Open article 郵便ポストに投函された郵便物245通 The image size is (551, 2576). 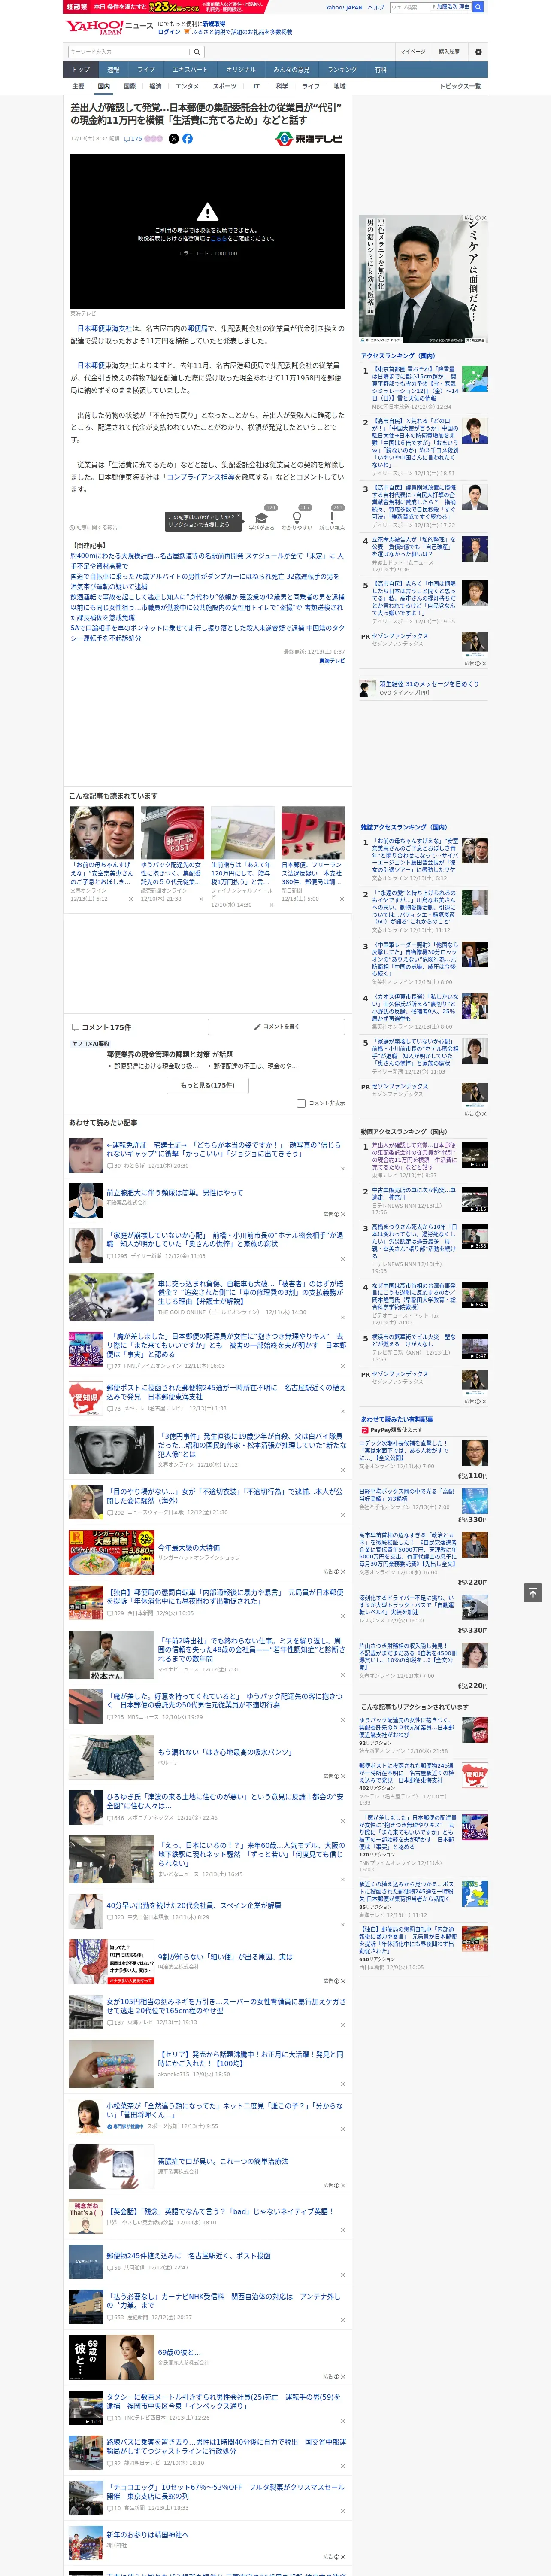tap(226, 1392)
